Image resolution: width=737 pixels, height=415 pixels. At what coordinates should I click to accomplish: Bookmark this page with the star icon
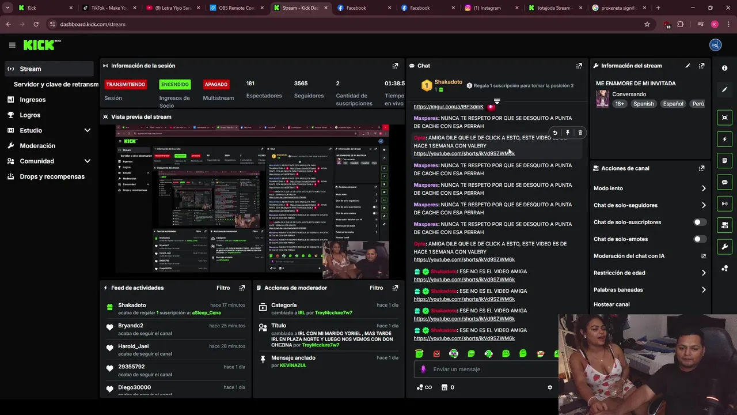pyautogui.click(x=647, y=24)
